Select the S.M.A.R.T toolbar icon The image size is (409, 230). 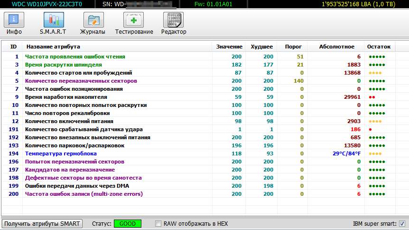(x=54, y=20)
